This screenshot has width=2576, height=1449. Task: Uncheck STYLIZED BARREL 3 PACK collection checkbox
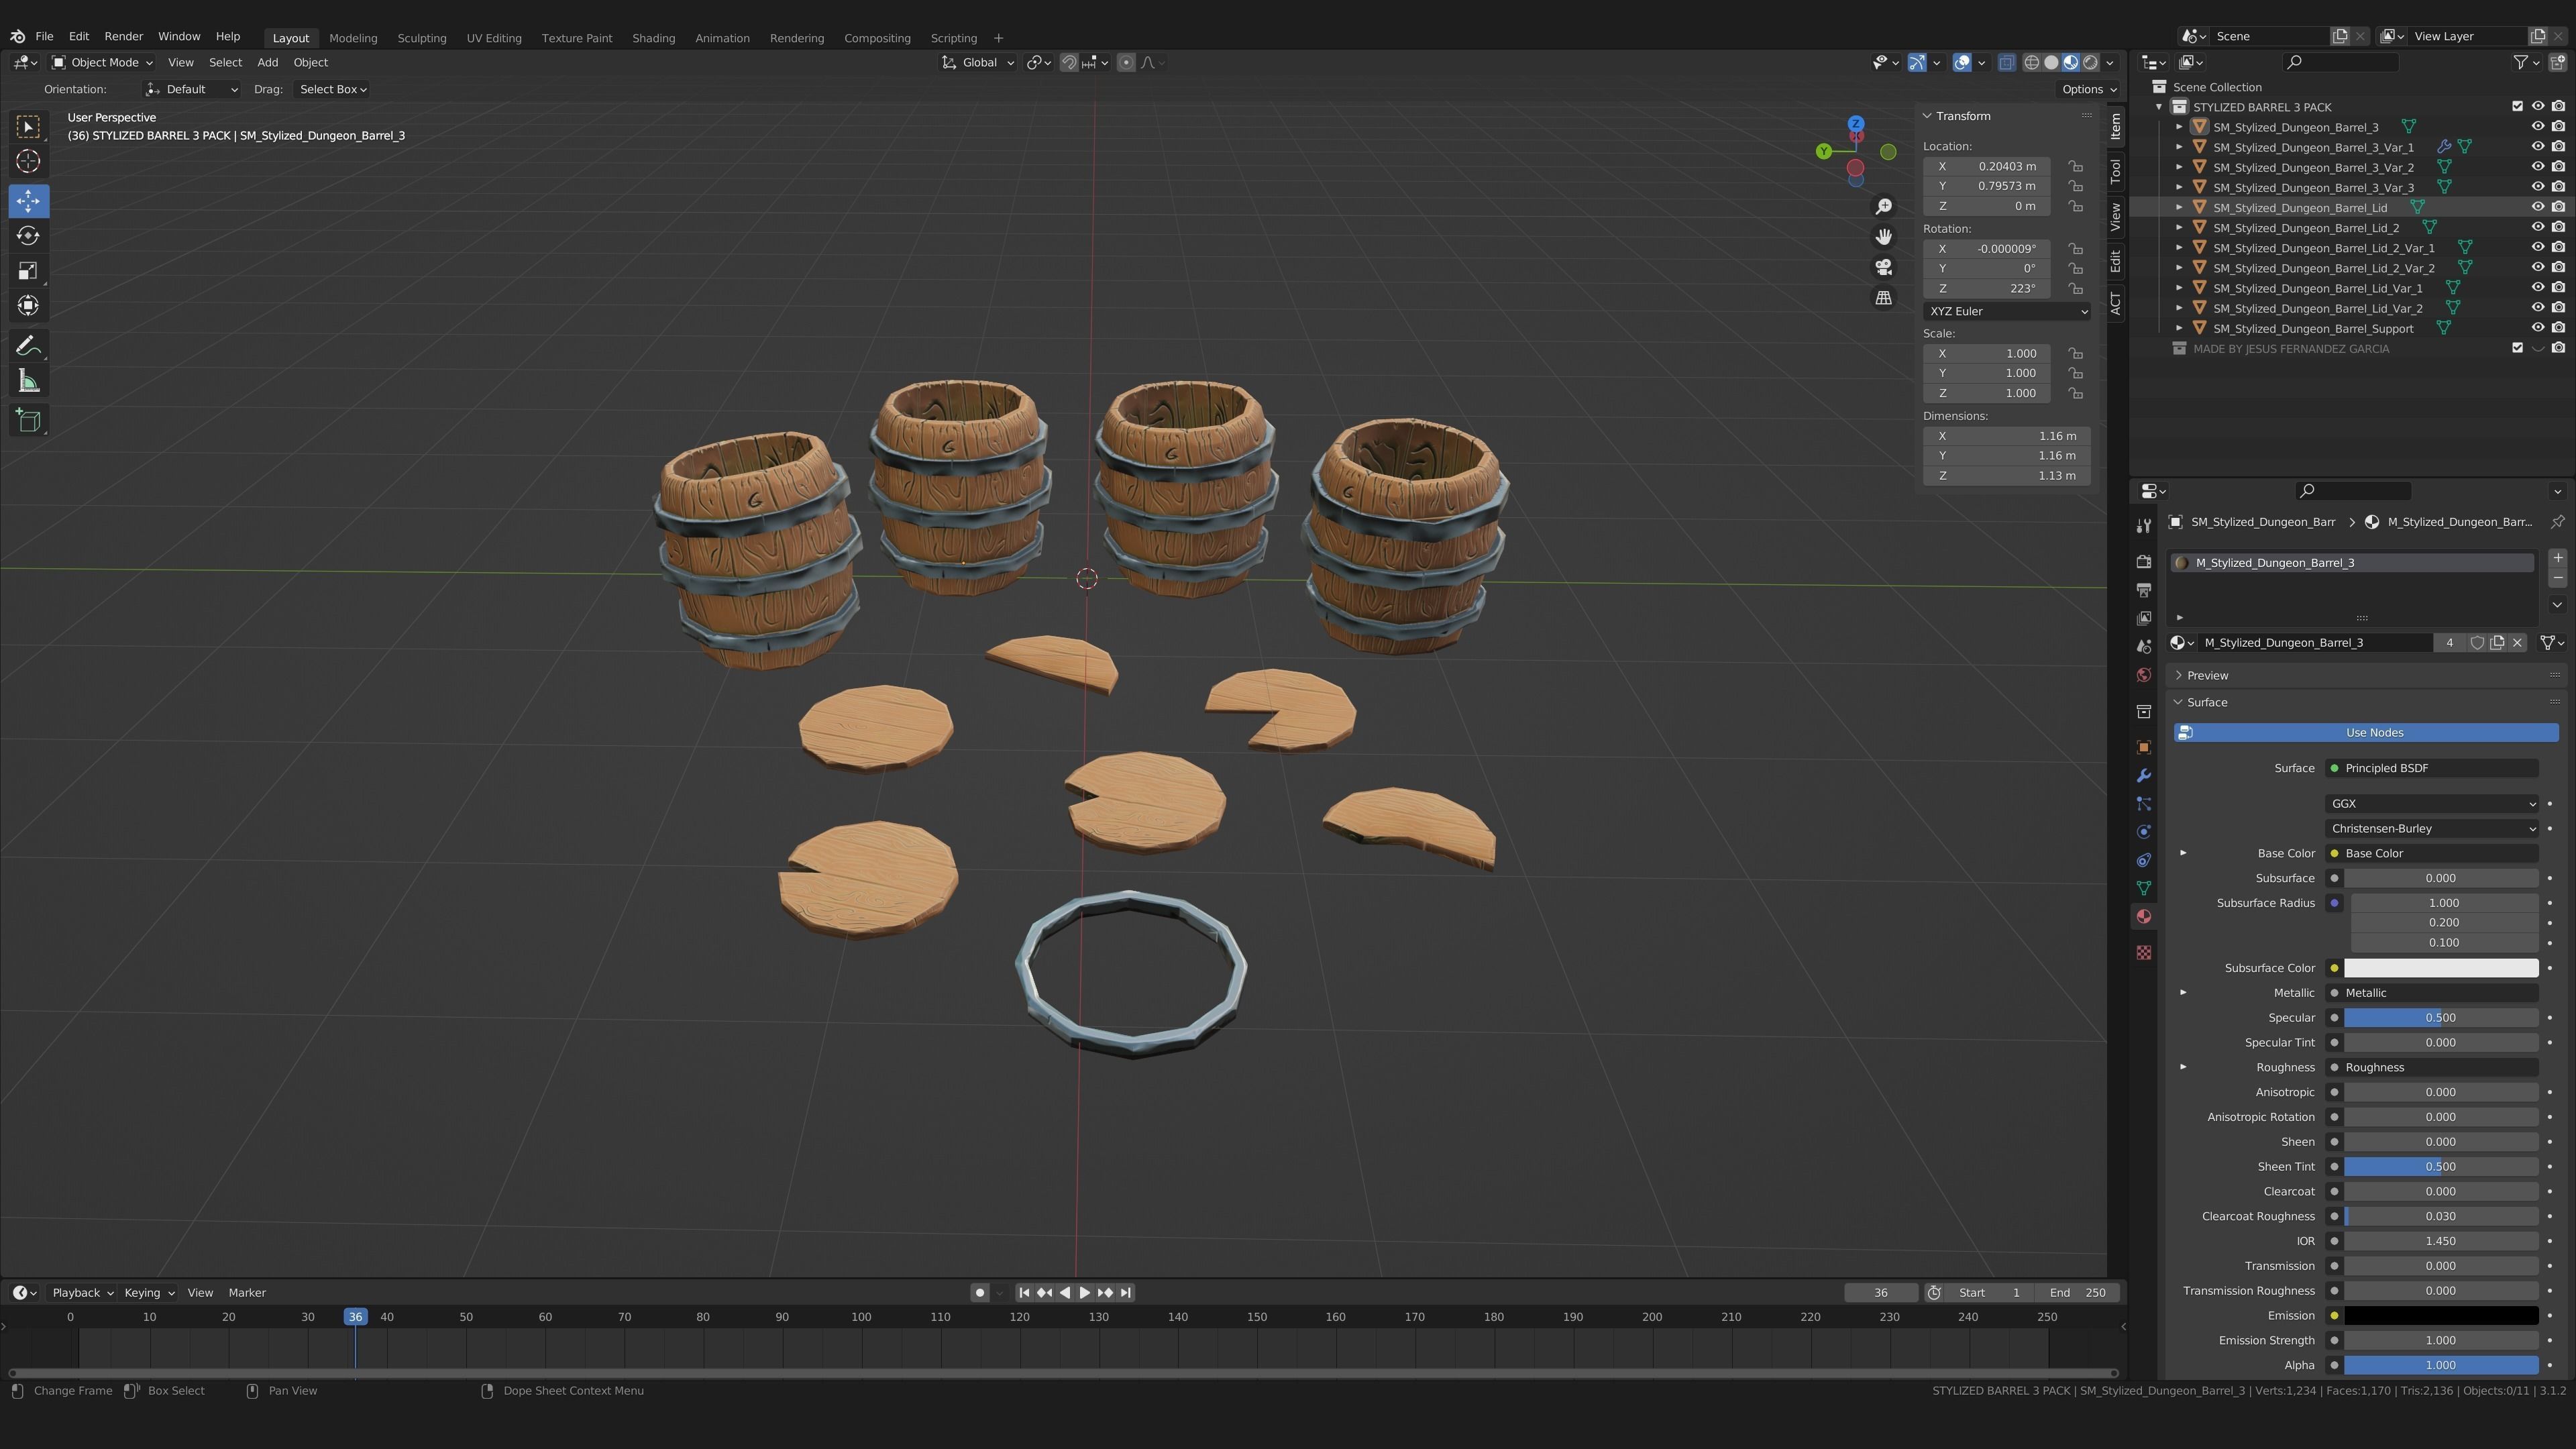tap(2517, 107)
